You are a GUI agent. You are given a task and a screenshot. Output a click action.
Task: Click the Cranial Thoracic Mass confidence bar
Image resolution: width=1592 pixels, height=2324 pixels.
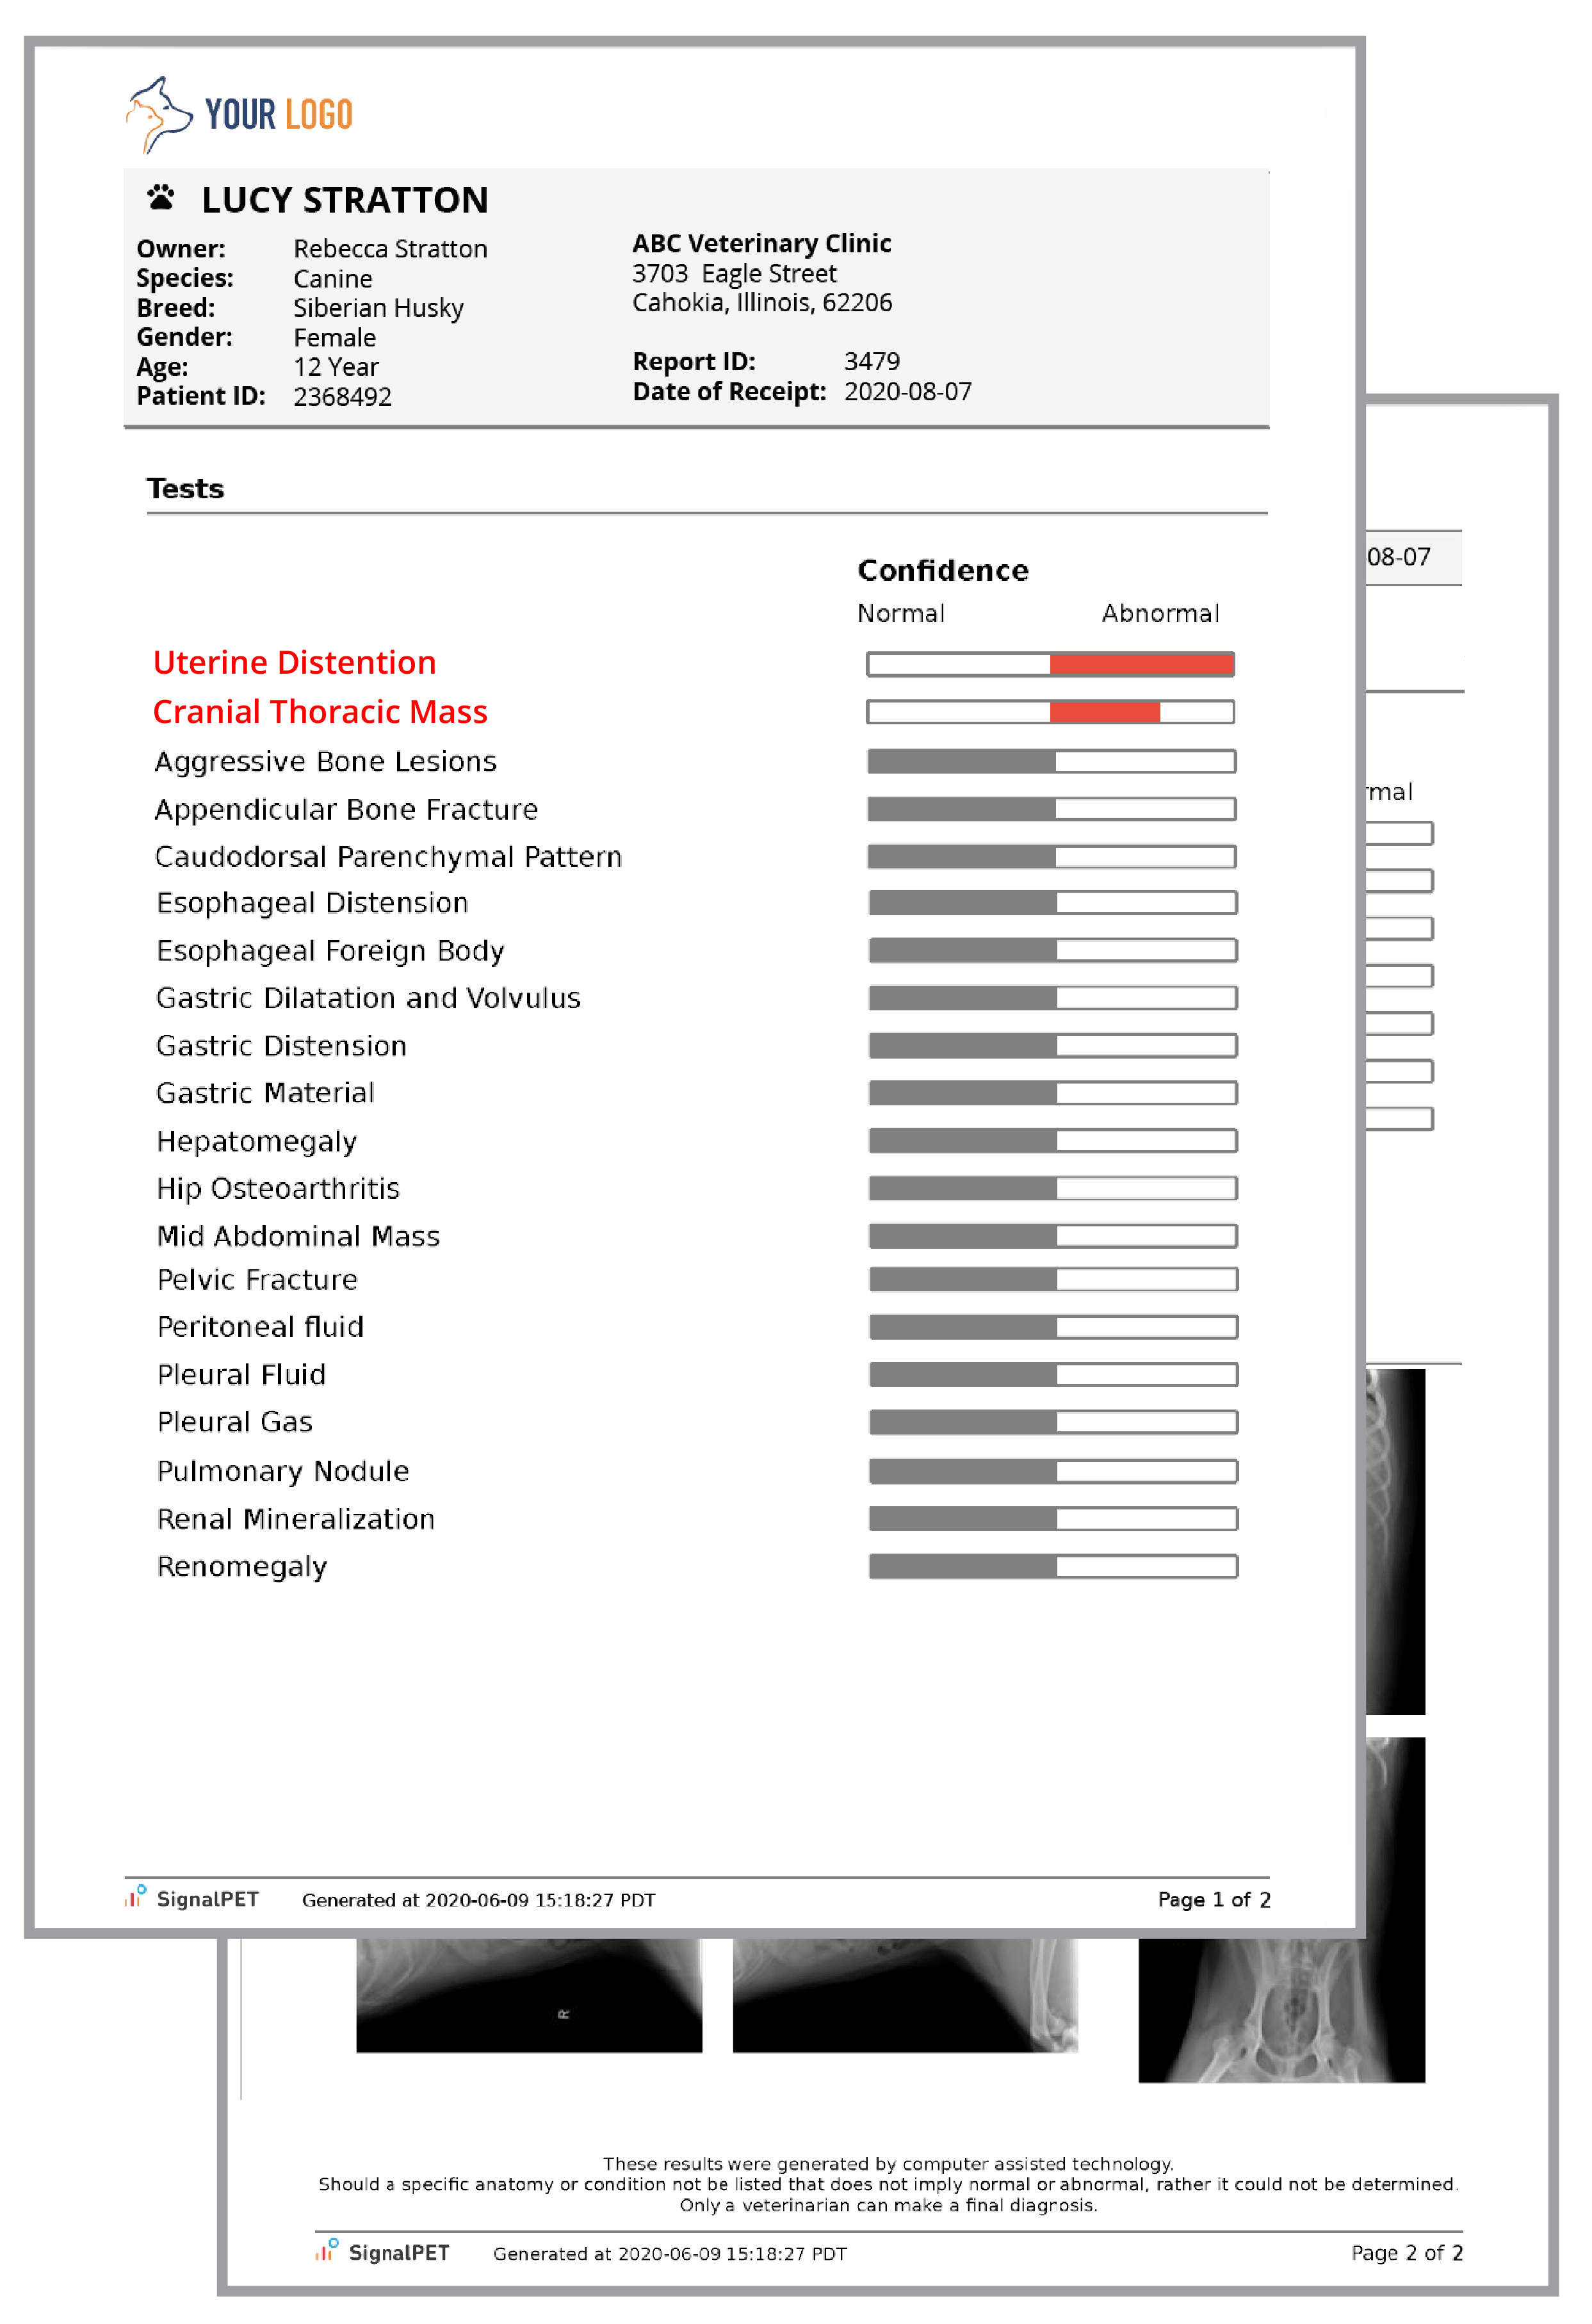click(1050, 712)
